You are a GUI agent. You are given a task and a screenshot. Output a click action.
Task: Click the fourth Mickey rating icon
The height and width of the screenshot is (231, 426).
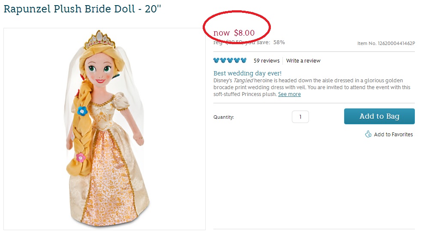[x=237, y=60]
